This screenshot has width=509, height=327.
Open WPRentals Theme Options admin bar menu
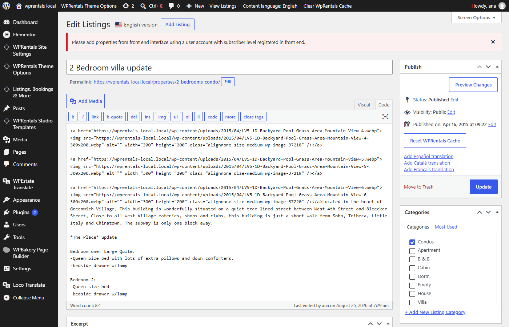click(x=89, y=6)
